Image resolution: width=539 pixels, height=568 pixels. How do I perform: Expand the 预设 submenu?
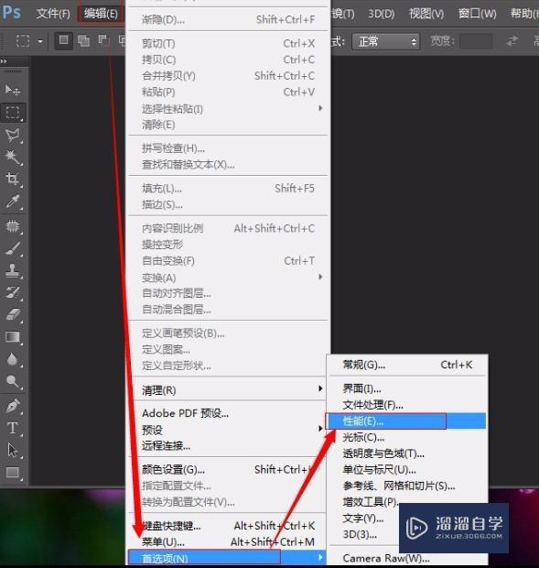tap(228, 430)
